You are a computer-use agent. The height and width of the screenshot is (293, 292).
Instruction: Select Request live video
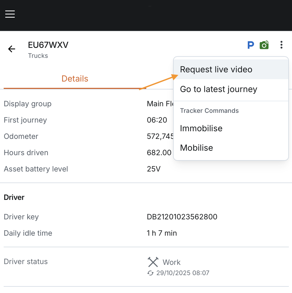[x=216, y=69]
